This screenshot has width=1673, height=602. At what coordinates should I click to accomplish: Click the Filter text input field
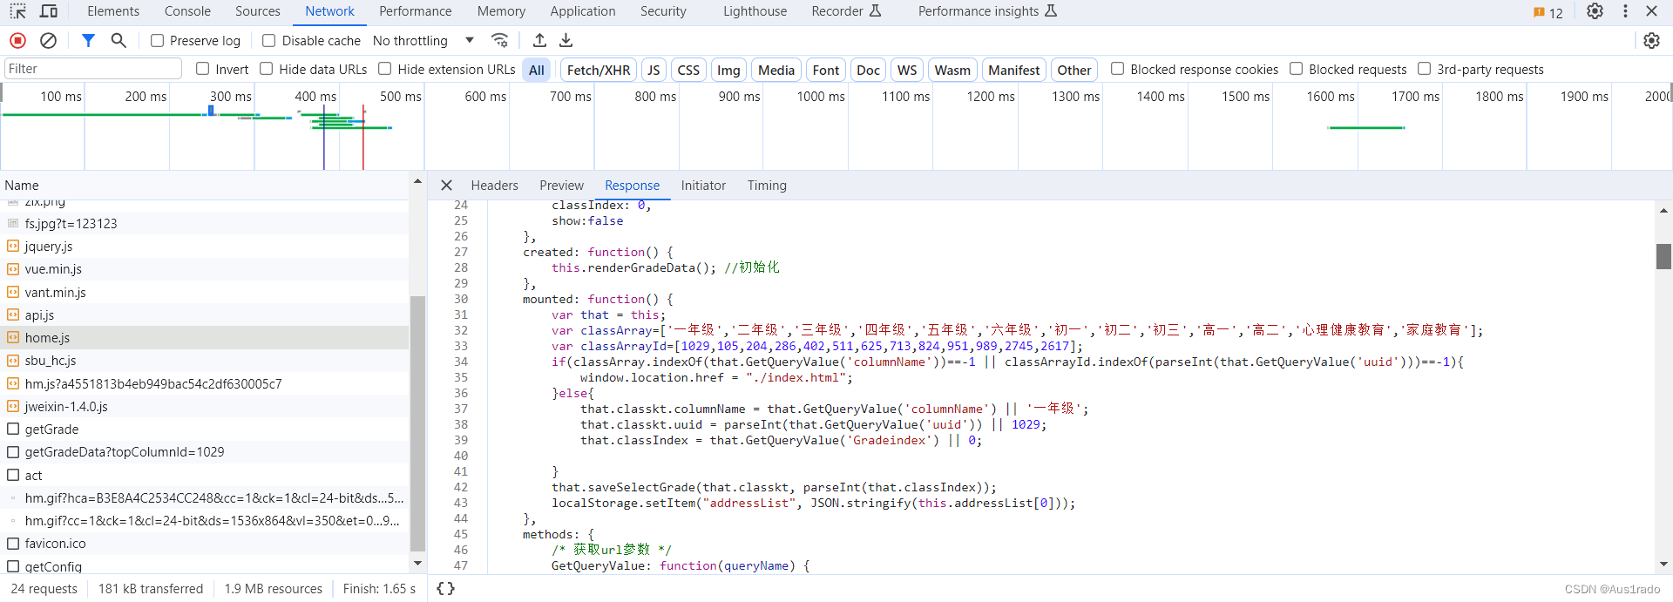click(x=92, y=69)
